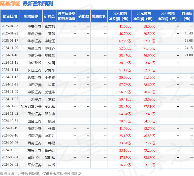This screenshot has width=194, height=176.
Task: Click 海通证券 institution name
Action: 35,48
